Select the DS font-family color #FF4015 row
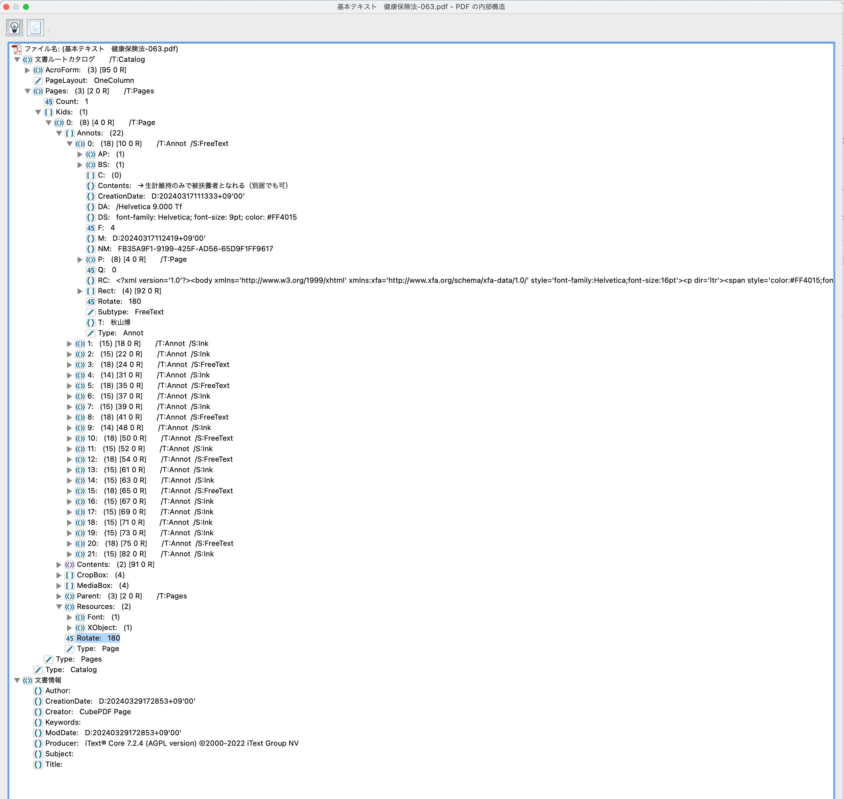 tap(197, 217)
